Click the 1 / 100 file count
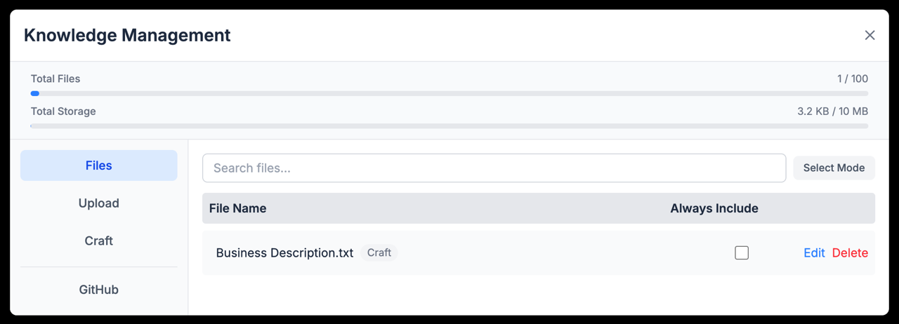The height and width of the screenshot is (324, 899). 852,79
